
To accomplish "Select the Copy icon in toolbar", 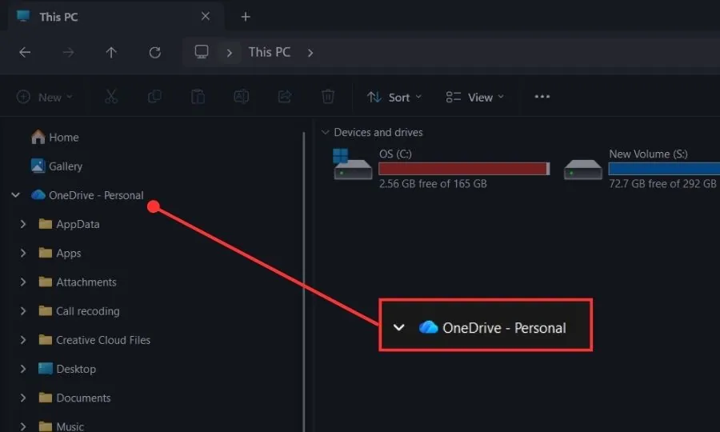I will tap(154, 97).
